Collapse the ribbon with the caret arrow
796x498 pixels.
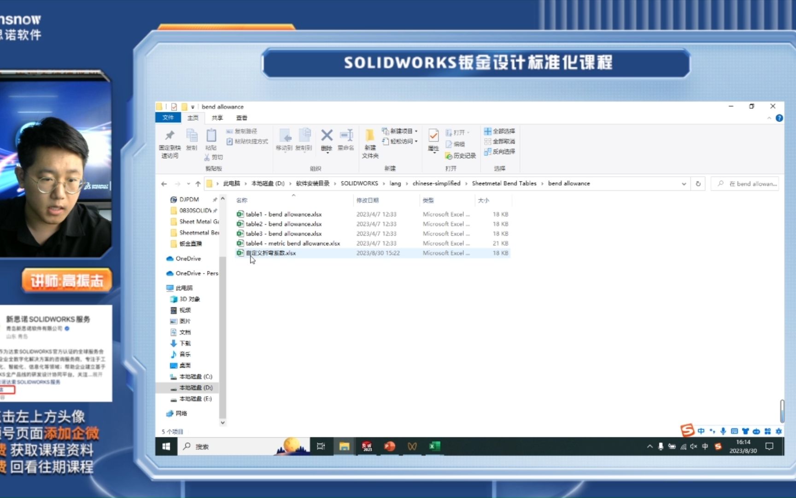(x=769, y=119)
